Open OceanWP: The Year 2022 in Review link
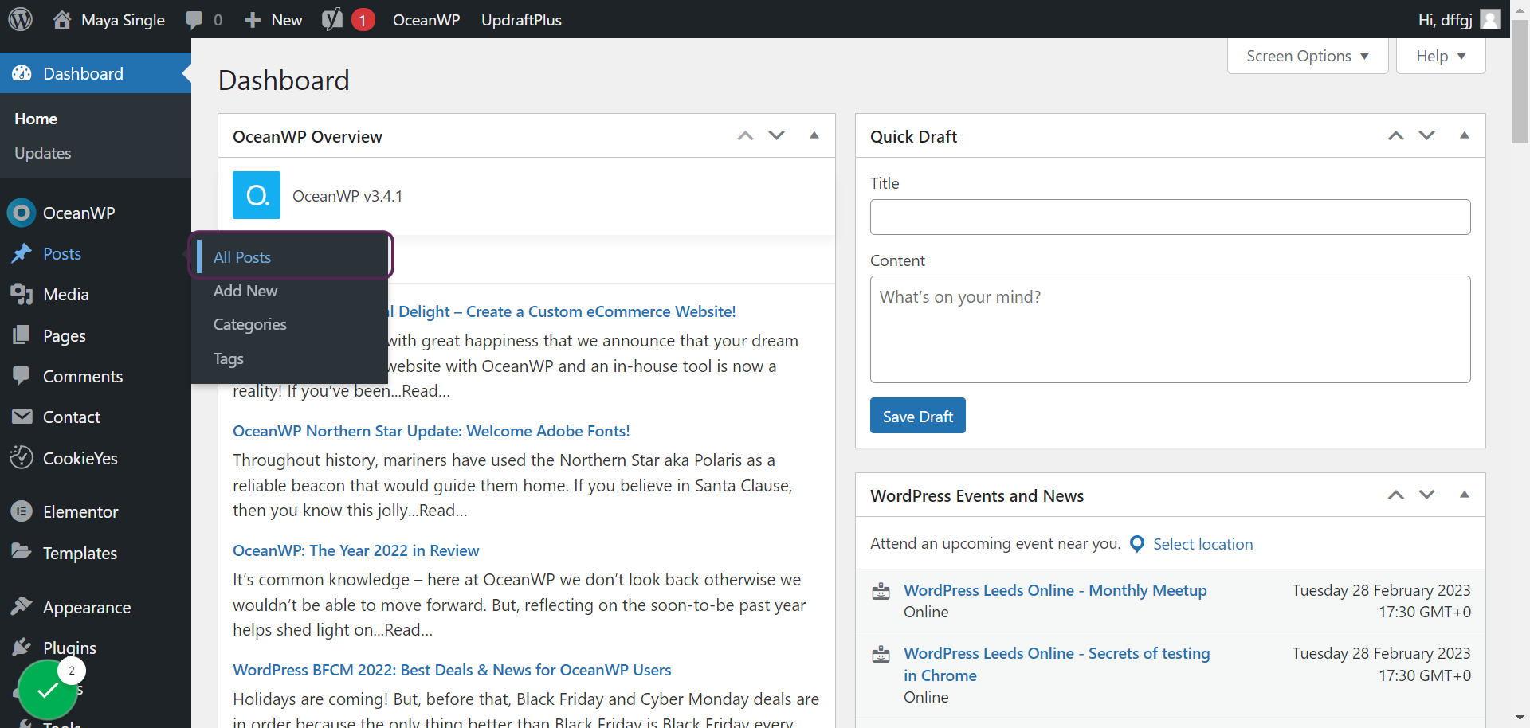This screenshot has height=728, width=1530. [x=355, y=550]
